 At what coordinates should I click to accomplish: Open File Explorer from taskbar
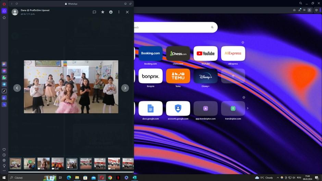77,178
